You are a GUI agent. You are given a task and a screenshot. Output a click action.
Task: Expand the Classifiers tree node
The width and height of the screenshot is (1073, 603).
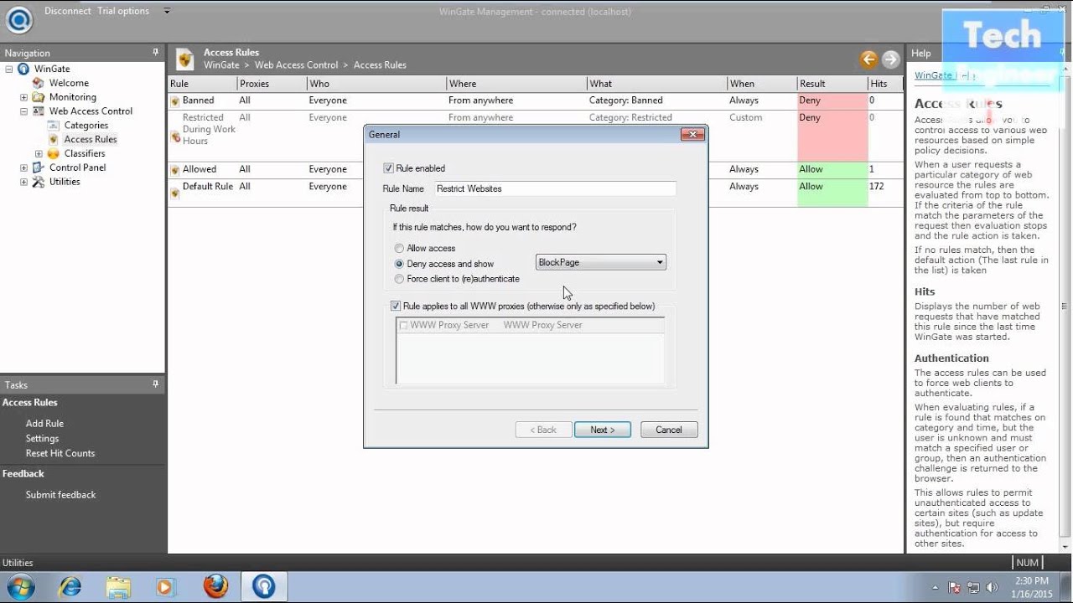click(39, 153)
